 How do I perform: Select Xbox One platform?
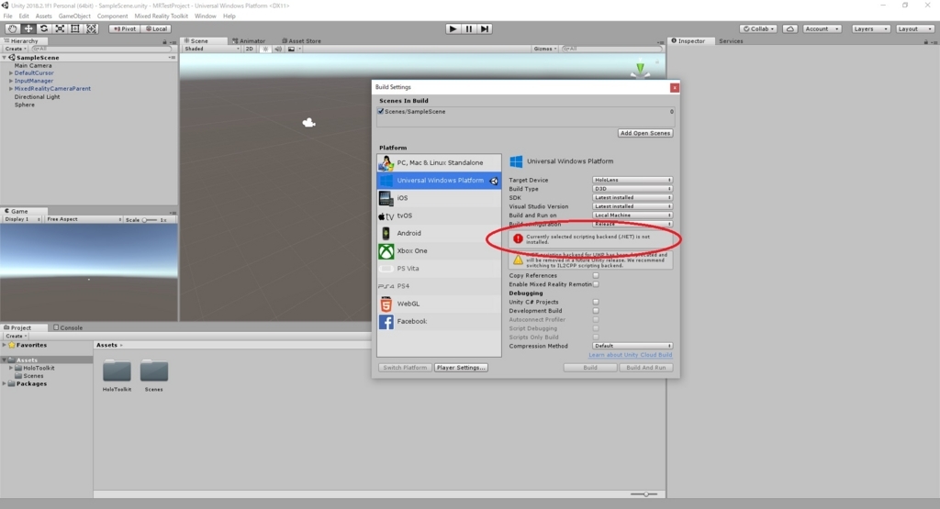click(x=439, y=251)
